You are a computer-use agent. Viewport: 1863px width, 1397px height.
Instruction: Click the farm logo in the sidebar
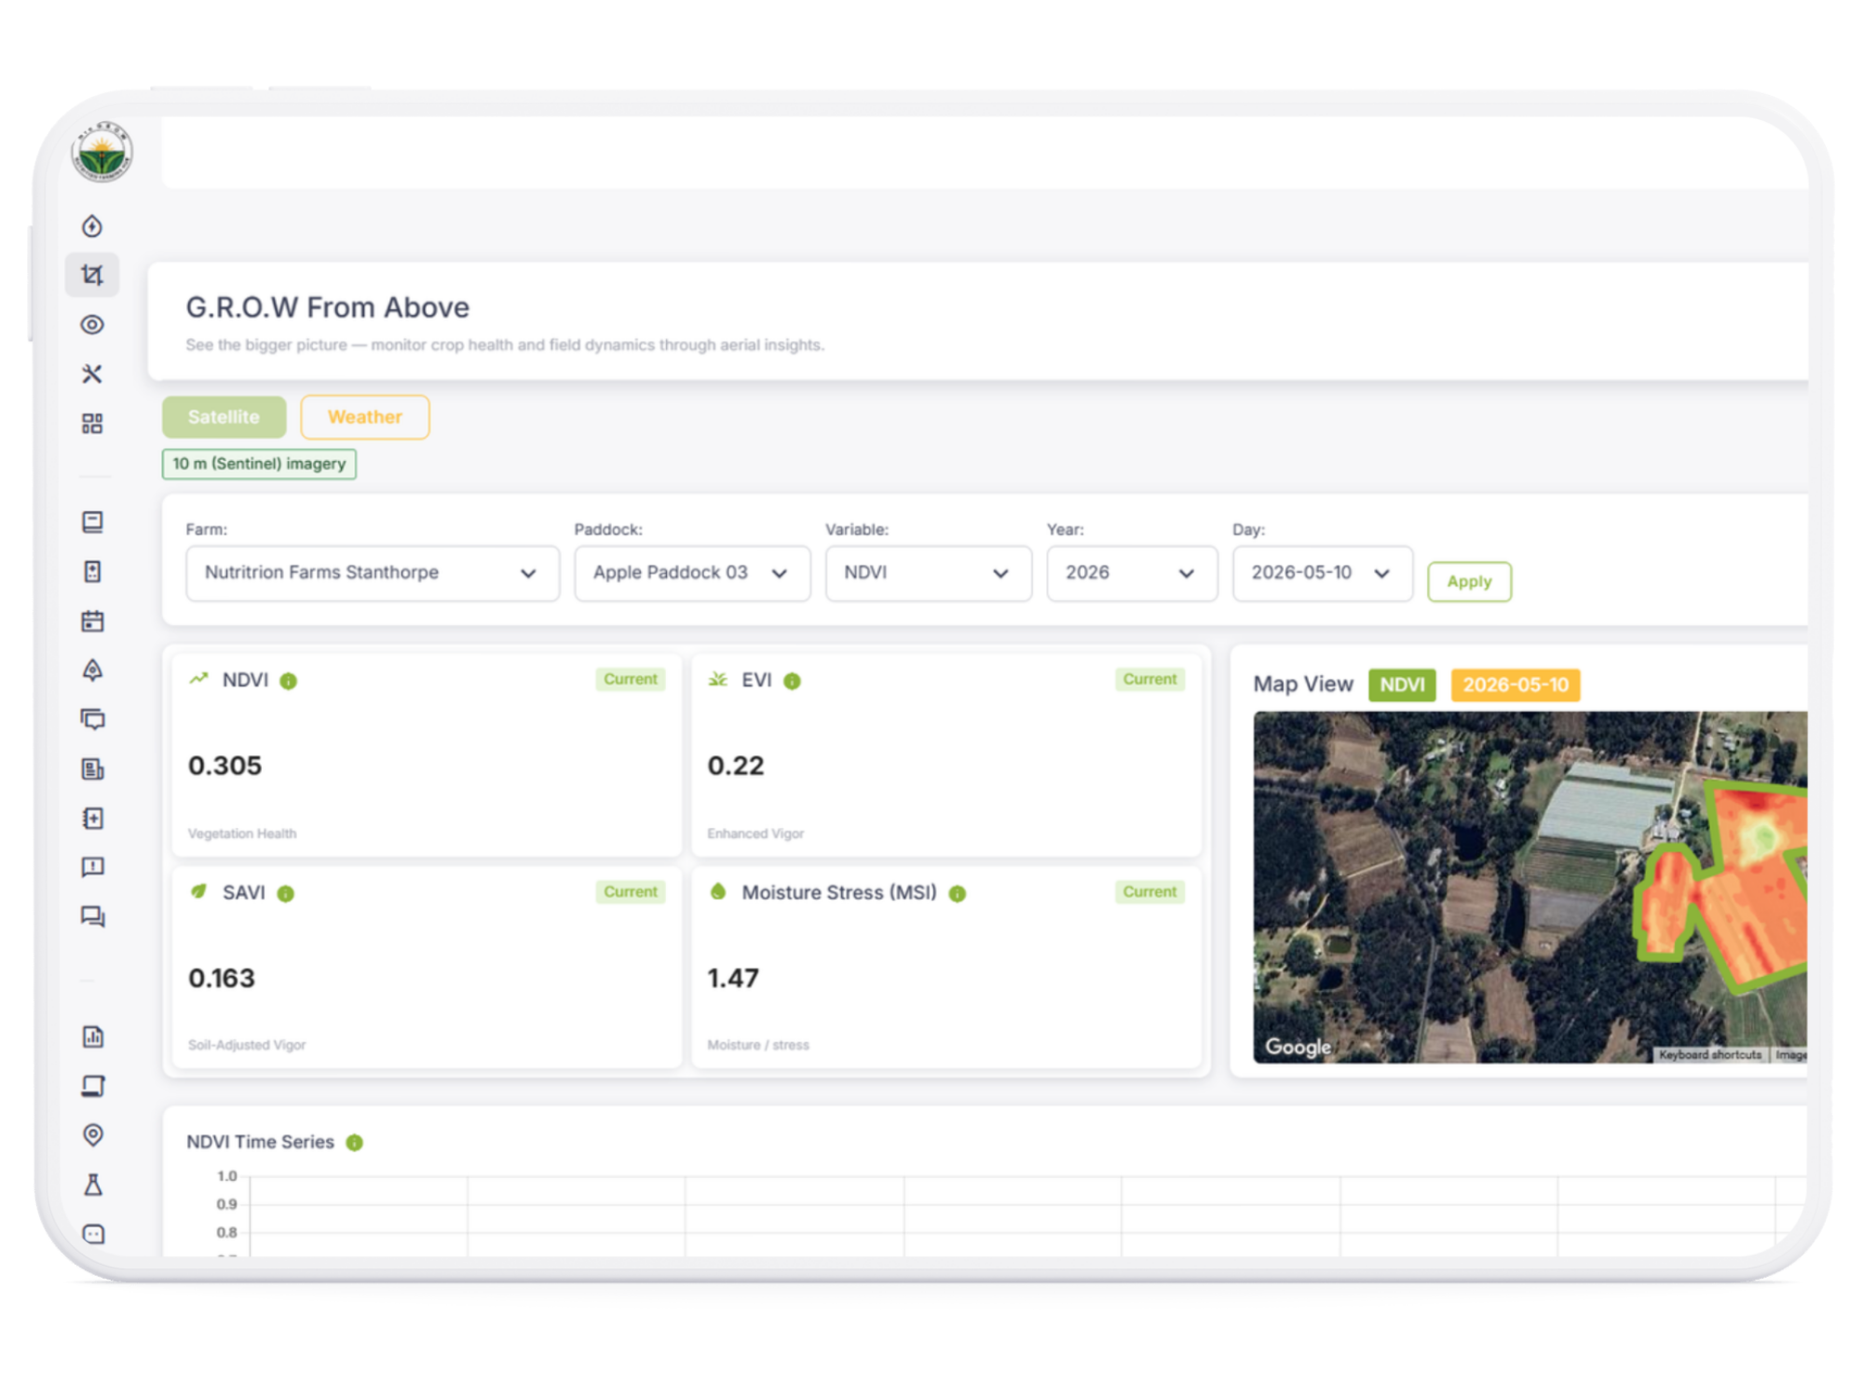[x=102, y=152]
